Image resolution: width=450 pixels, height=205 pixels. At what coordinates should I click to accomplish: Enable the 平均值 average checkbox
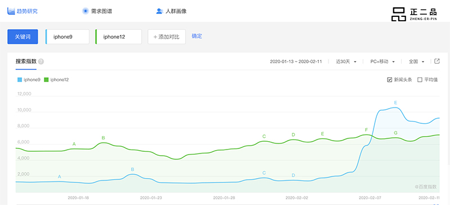coord(420,80)
